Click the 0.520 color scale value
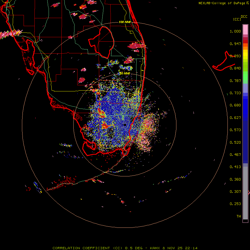The height and width of the screenshot is (250, 250). pos(235,142)
